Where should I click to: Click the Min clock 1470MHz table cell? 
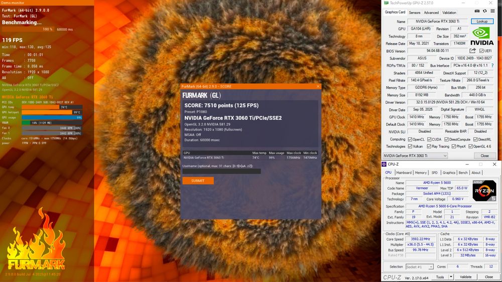coord(310,158)
